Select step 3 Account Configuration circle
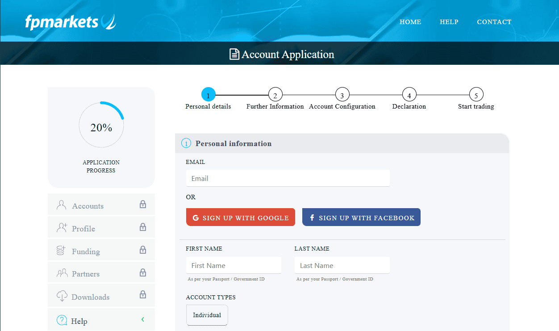 tap(342, 95)
